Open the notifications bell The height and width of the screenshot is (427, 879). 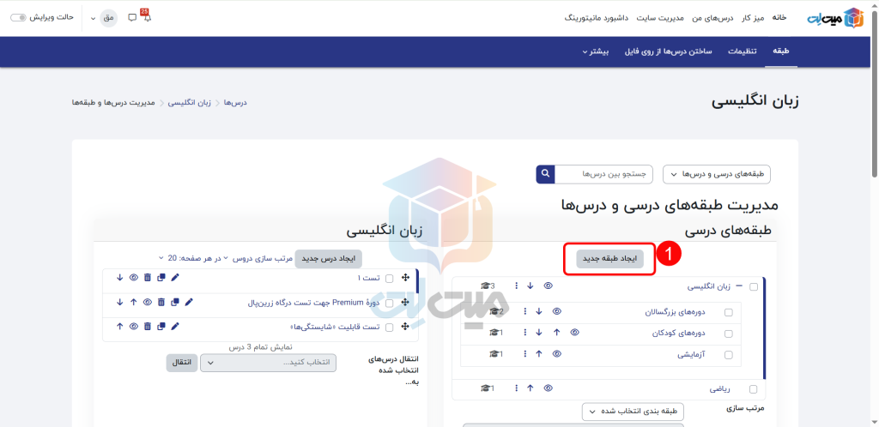point(148,17)
